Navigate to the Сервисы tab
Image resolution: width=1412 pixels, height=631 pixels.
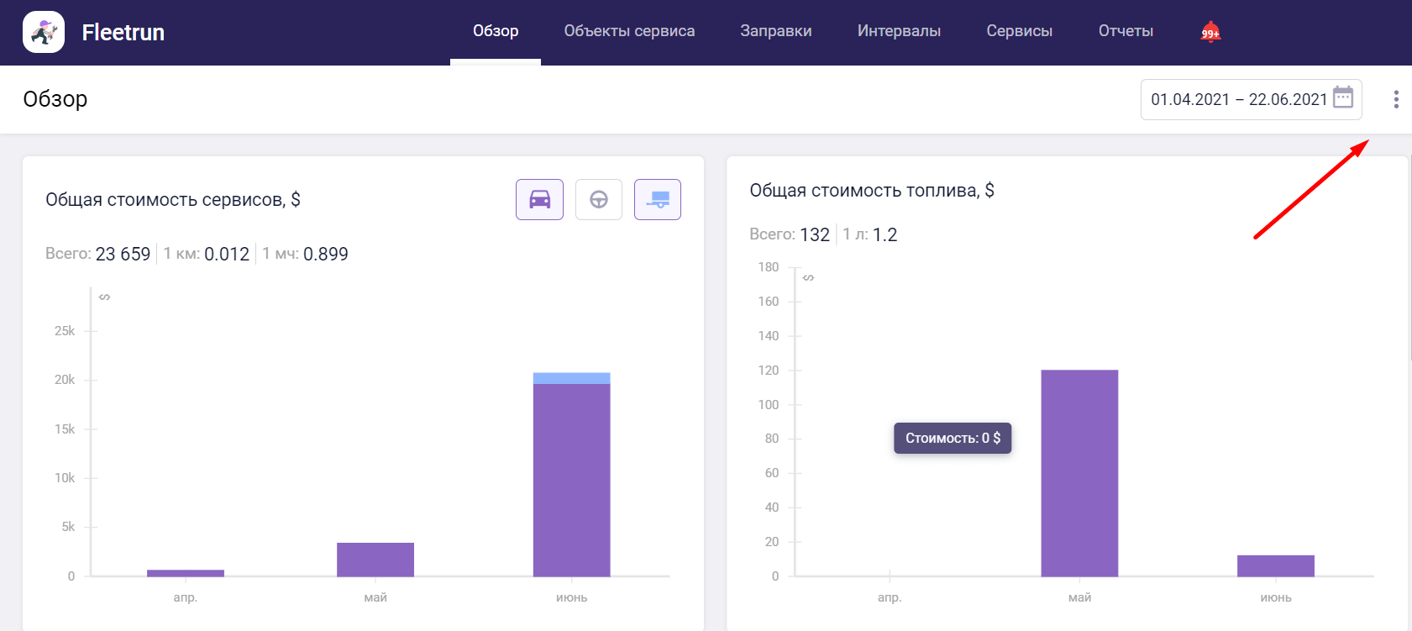tap(1019, 31)
